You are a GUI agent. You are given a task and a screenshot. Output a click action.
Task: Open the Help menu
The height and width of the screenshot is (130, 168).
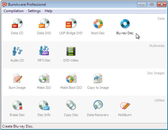pos(48,11)
